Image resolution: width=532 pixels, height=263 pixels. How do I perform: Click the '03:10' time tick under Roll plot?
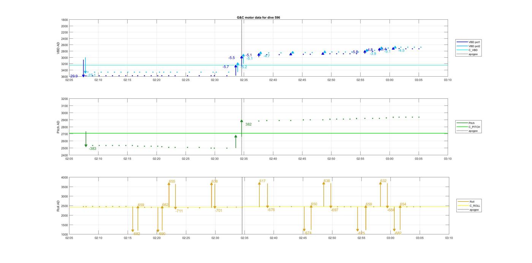tap(448, 238)
